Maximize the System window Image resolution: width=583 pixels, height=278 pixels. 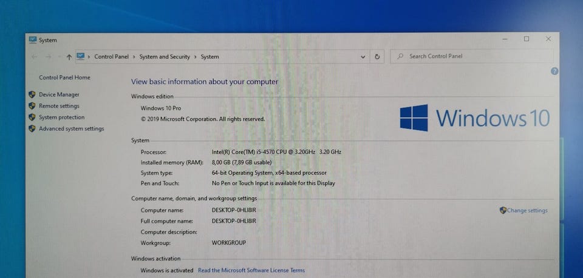coord(527,39)
